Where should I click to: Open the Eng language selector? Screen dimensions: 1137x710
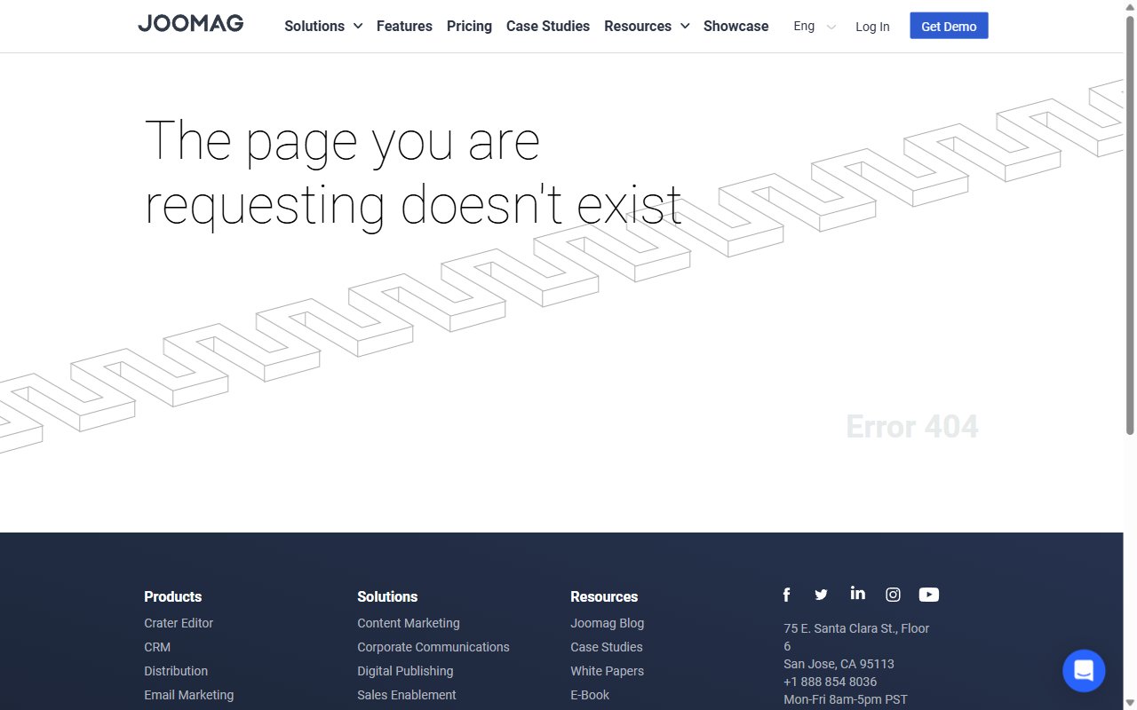(815, 26)
